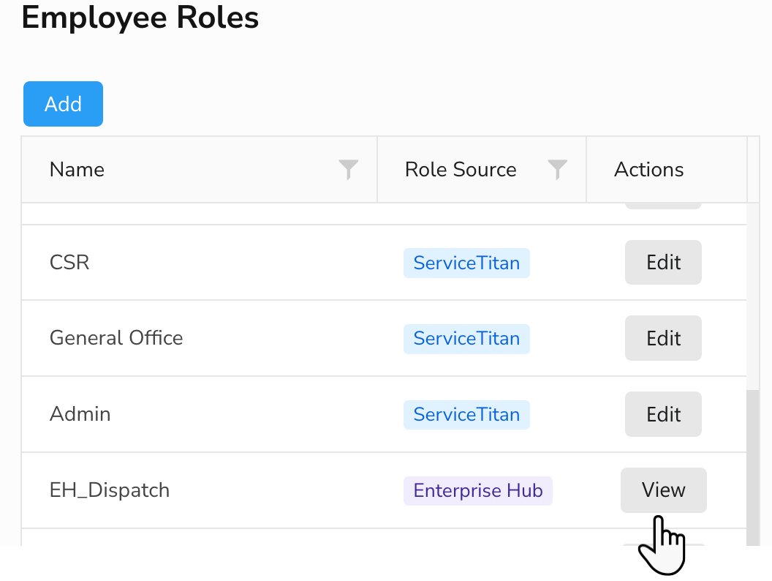Edit the General Office role
The width and height of the screenshot is (772, 581).
click(x=662, y=338)
